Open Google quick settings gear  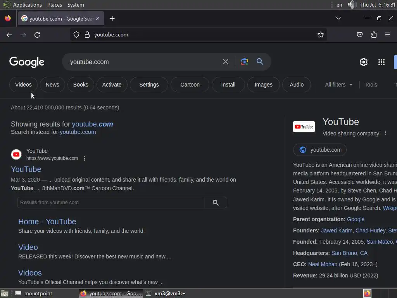(364, 62)
